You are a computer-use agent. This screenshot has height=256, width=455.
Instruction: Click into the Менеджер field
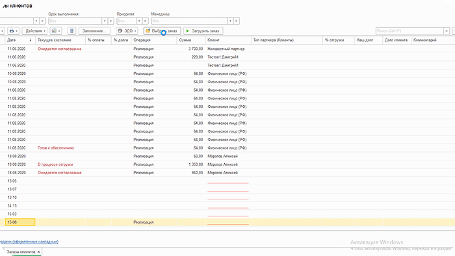coord(189,21)
